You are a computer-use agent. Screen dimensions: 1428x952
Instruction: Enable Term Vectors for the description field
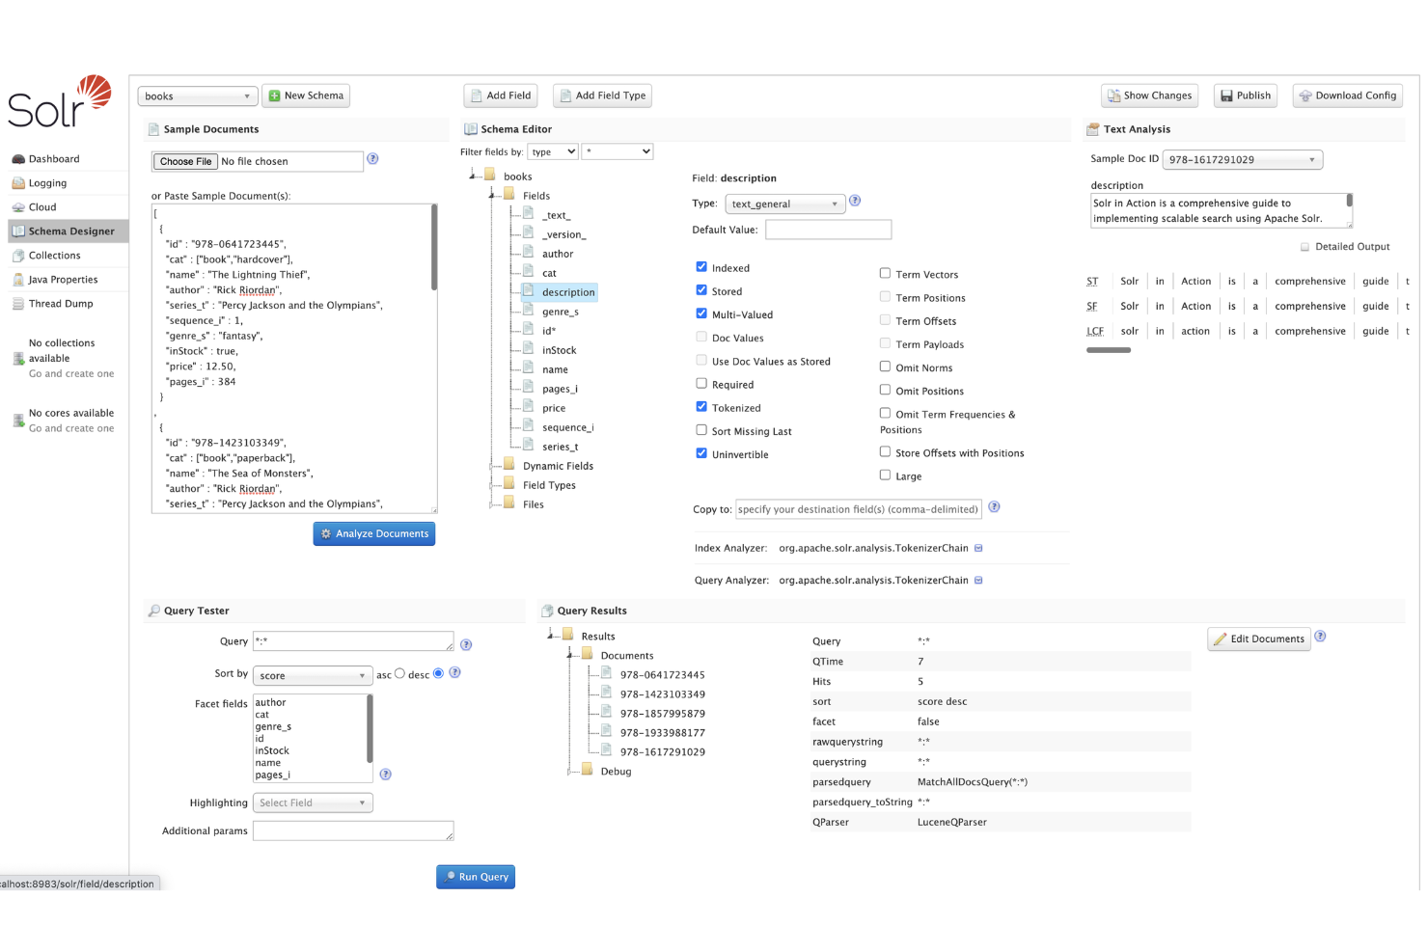pos(885,273)
